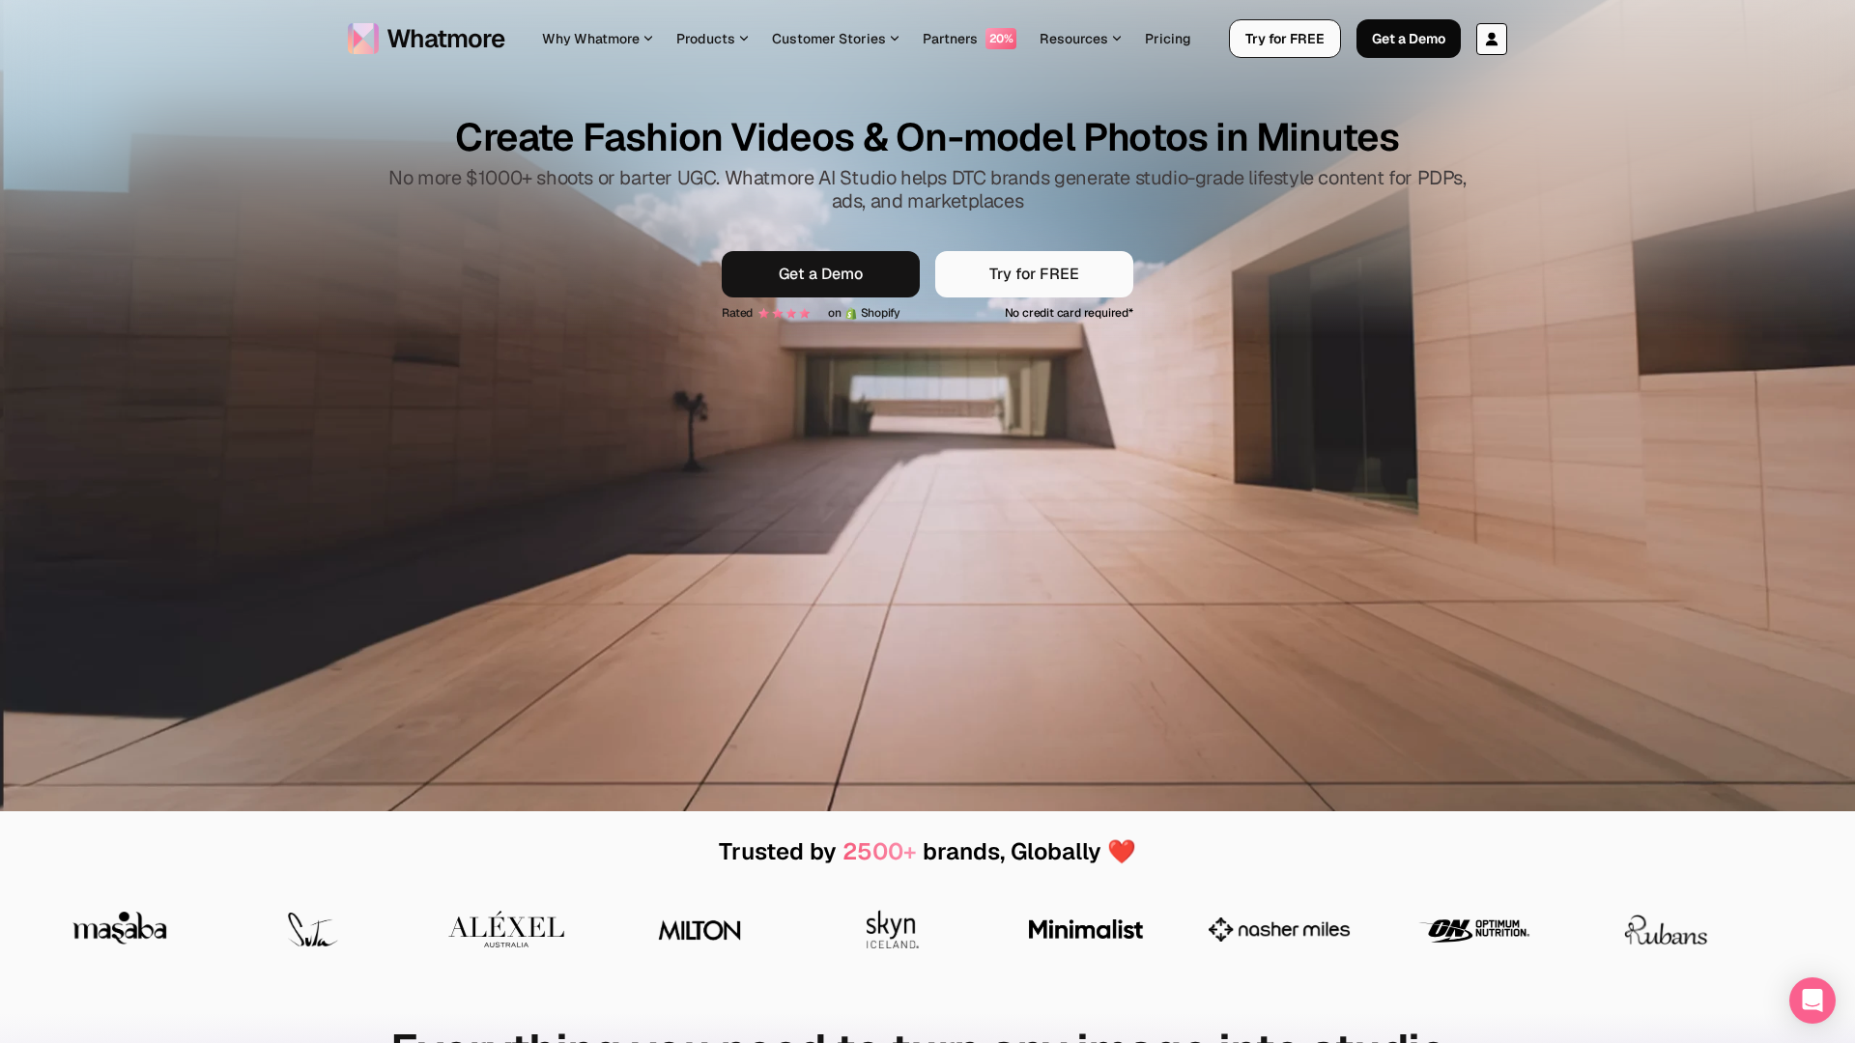Select the Milton brand logo
The image size is (1855, 1043).
coord(699,929)
